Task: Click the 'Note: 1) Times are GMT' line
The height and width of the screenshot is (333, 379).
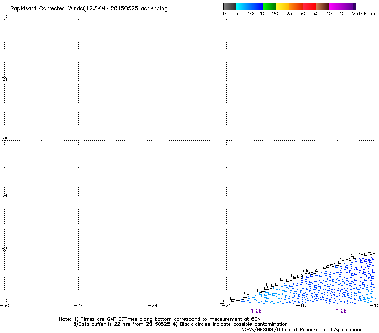Action: (160, 319)
